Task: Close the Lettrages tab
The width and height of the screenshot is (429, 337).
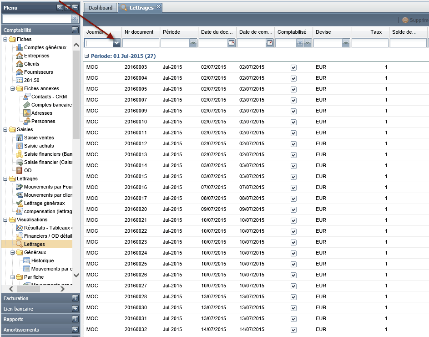Action: [158, 6]
